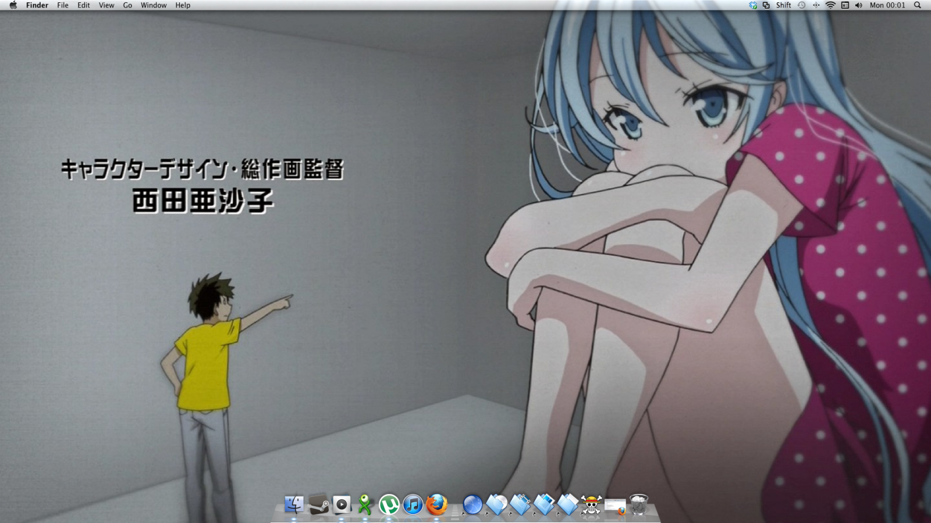The image size is (931, 523).
Task: Open the Documents folder stack in Dock
Action: [x=568, y=504]
